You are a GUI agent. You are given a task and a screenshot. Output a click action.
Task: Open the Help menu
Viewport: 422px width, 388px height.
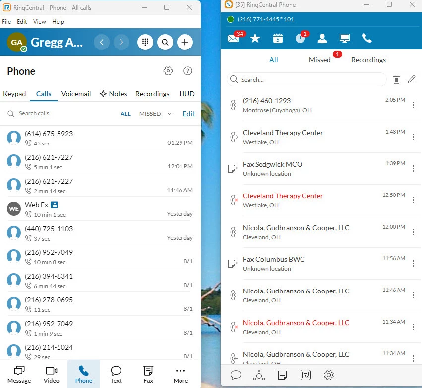pyautogui.click(x=58, y=22)
